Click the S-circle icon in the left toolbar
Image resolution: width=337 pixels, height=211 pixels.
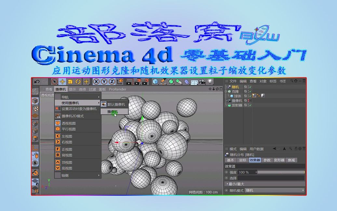coord(35,163)
